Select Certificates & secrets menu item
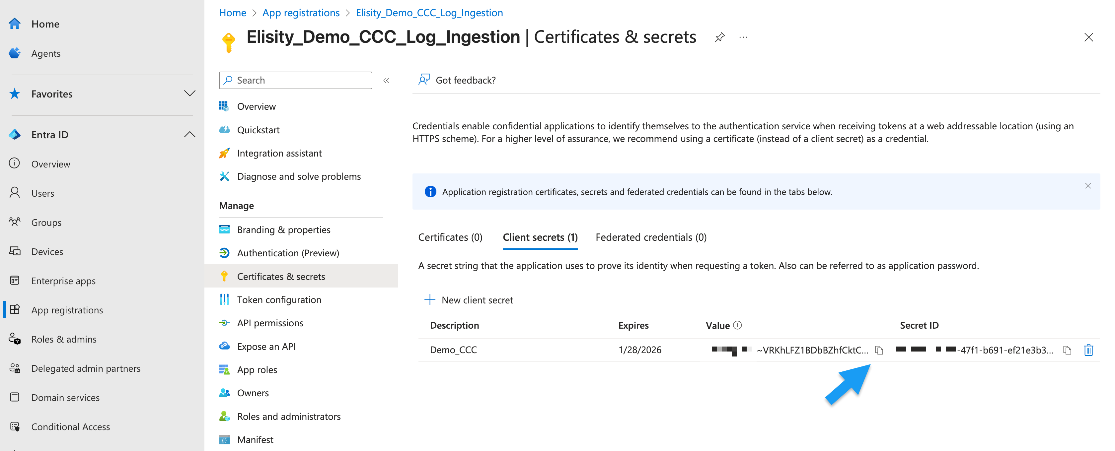This screenshot has width=1115, height=451. pos(302,276)
